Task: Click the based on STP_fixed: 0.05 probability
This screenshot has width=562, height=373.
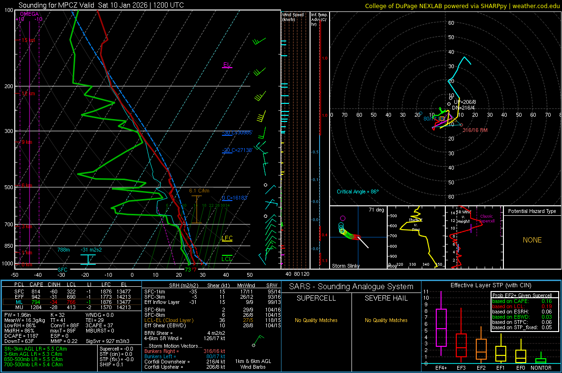Action: coord(522,327)
